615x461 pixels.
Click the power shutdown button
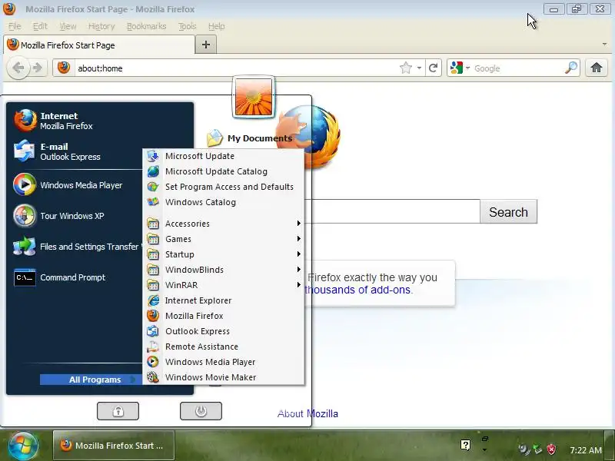[201, 411]
